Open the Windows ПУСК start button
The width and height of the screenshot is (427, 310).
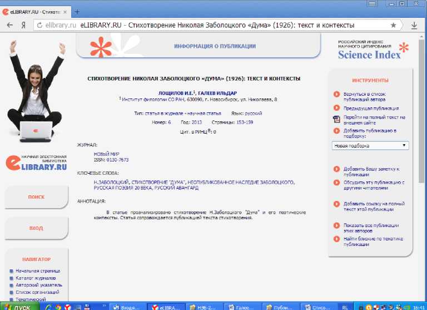coord(20,307)
